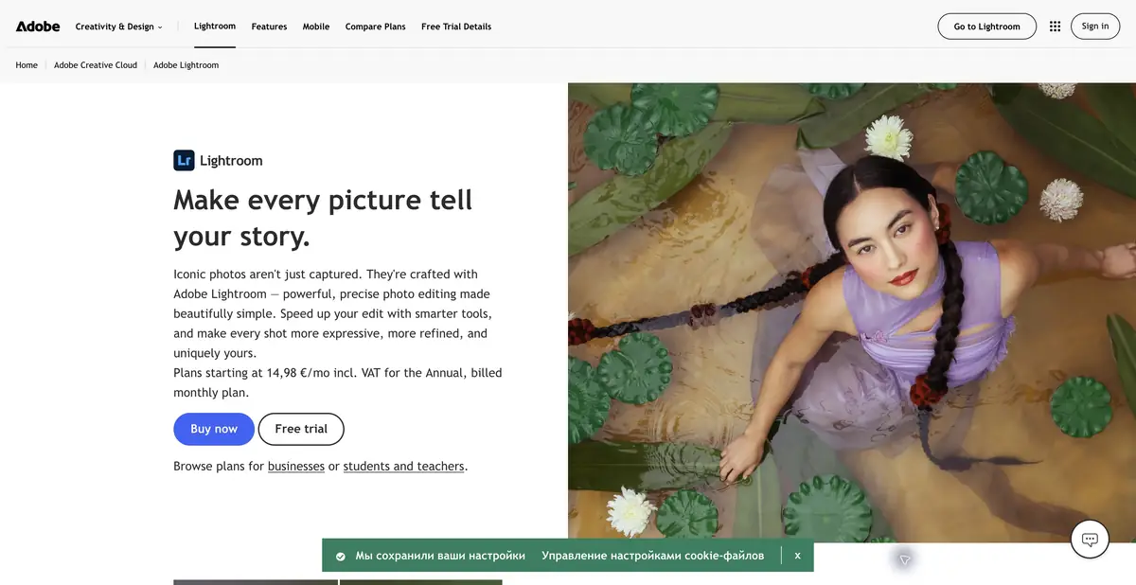1136x585 pixels.
Task: Click the Lightroom Lr product icon
Action: tap(184, 161)
